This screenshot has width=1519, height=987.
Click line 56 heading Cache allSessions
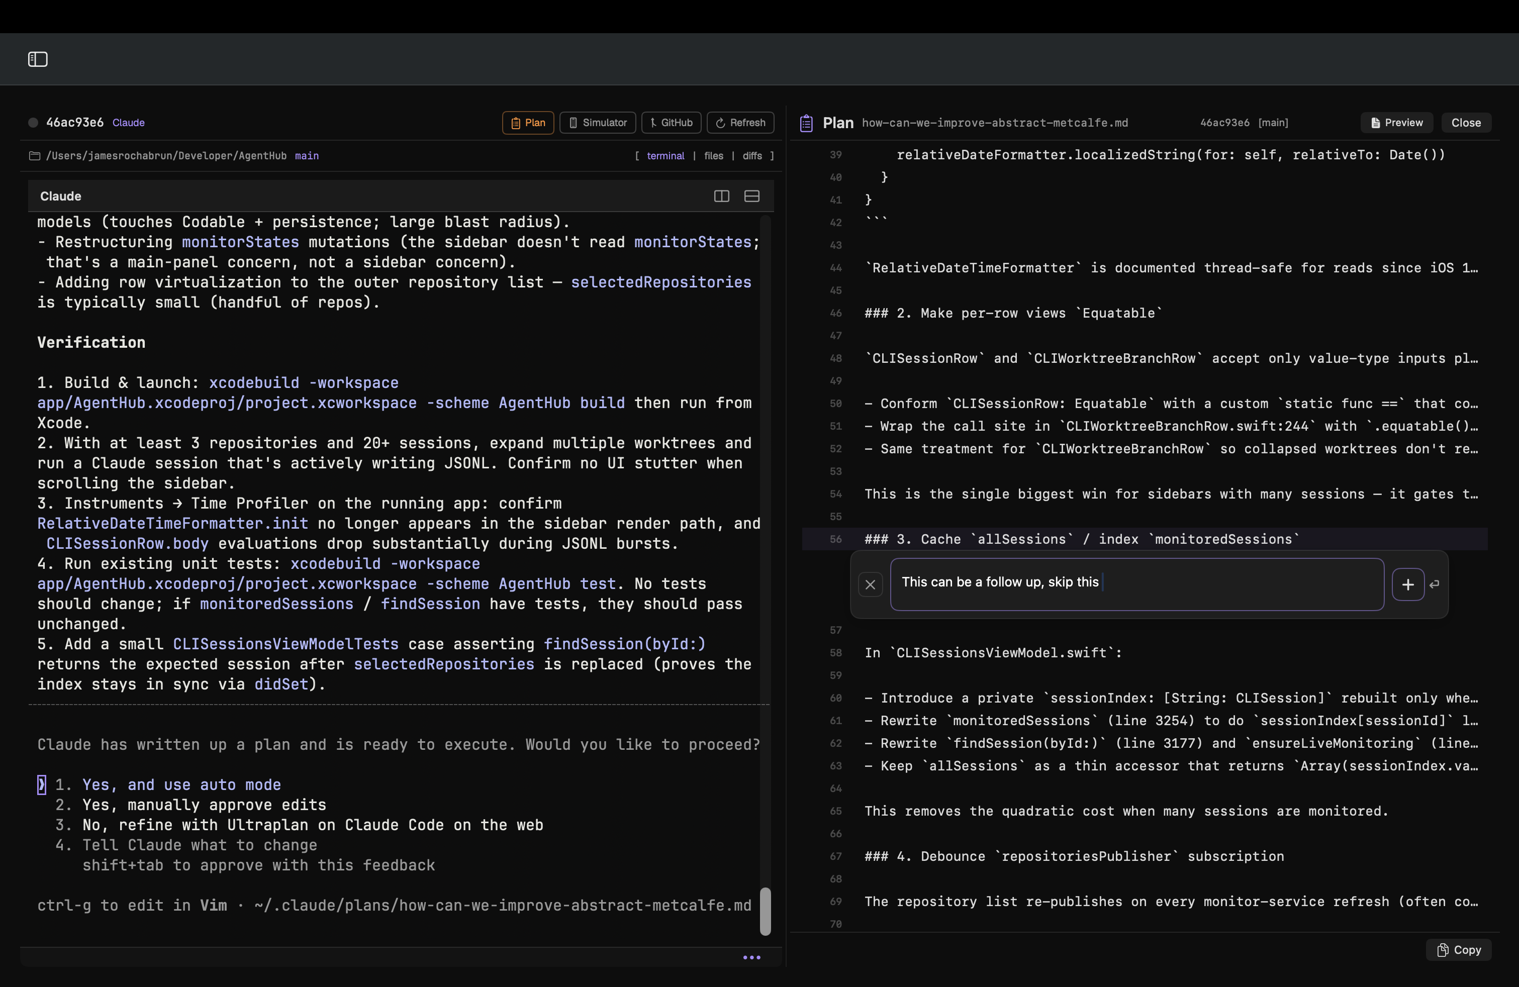pyautogui.click(x=1081, y=539)
